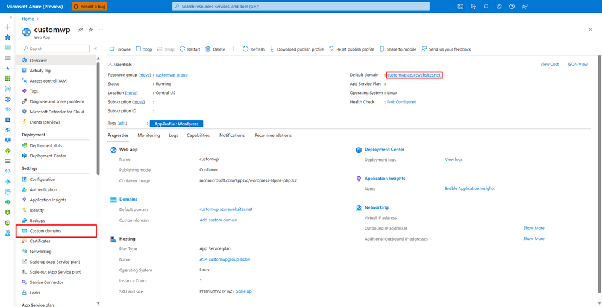Mark customwp as favorite with star
Screen dimensions: 602x307
tap(90, 30)
